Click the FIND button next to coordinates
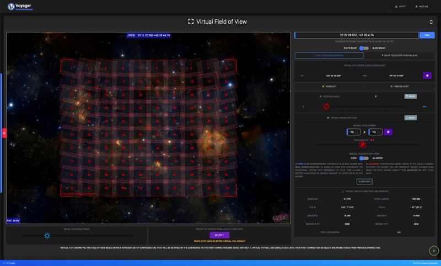The image size is (441, 266). (427, 35)
